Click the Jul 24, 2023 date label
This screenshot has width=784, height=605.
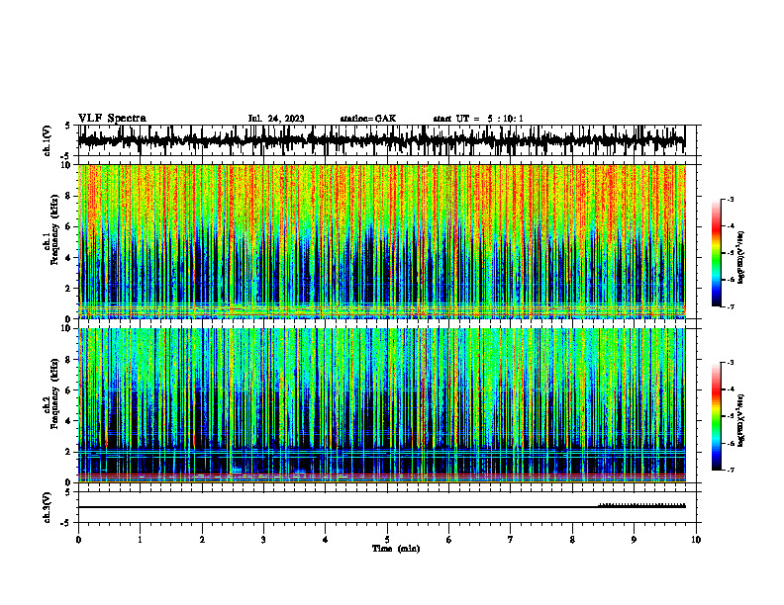(276, 119)
